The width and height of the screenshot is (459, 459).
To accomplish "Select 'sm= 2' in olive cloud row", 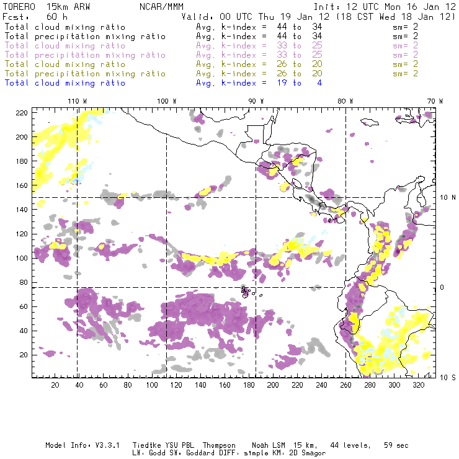I will 405,64.
